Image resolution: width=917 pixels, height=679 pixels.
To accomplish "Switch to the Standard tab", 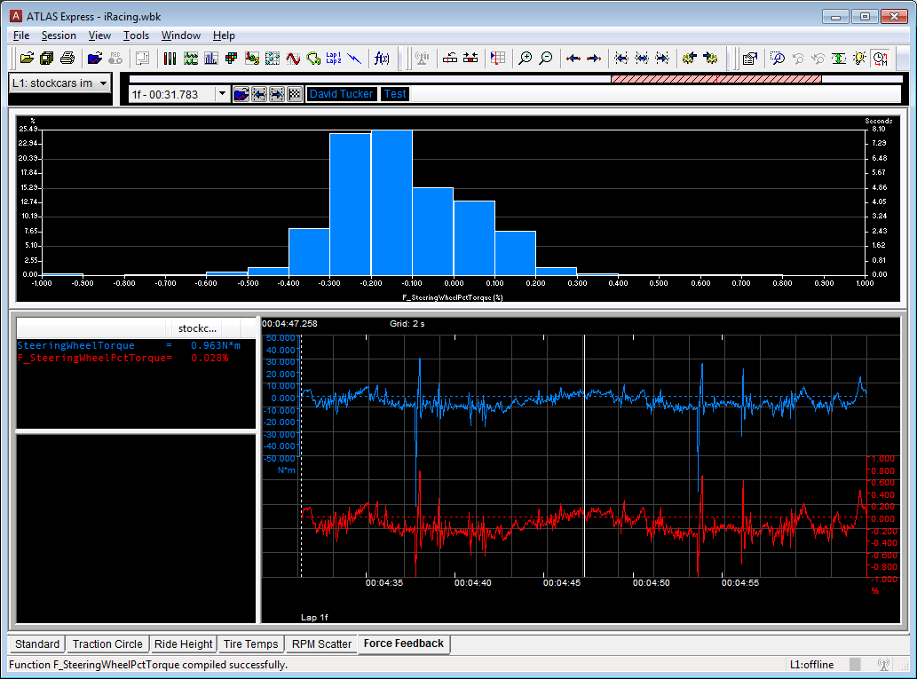I will pyautogui.click(x=37, y=643).
